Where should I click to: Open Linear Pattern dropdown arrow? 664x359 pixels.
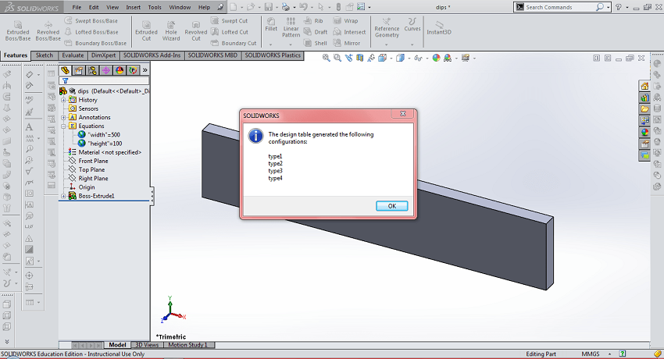pyautogui.click(x=291, y=44)
